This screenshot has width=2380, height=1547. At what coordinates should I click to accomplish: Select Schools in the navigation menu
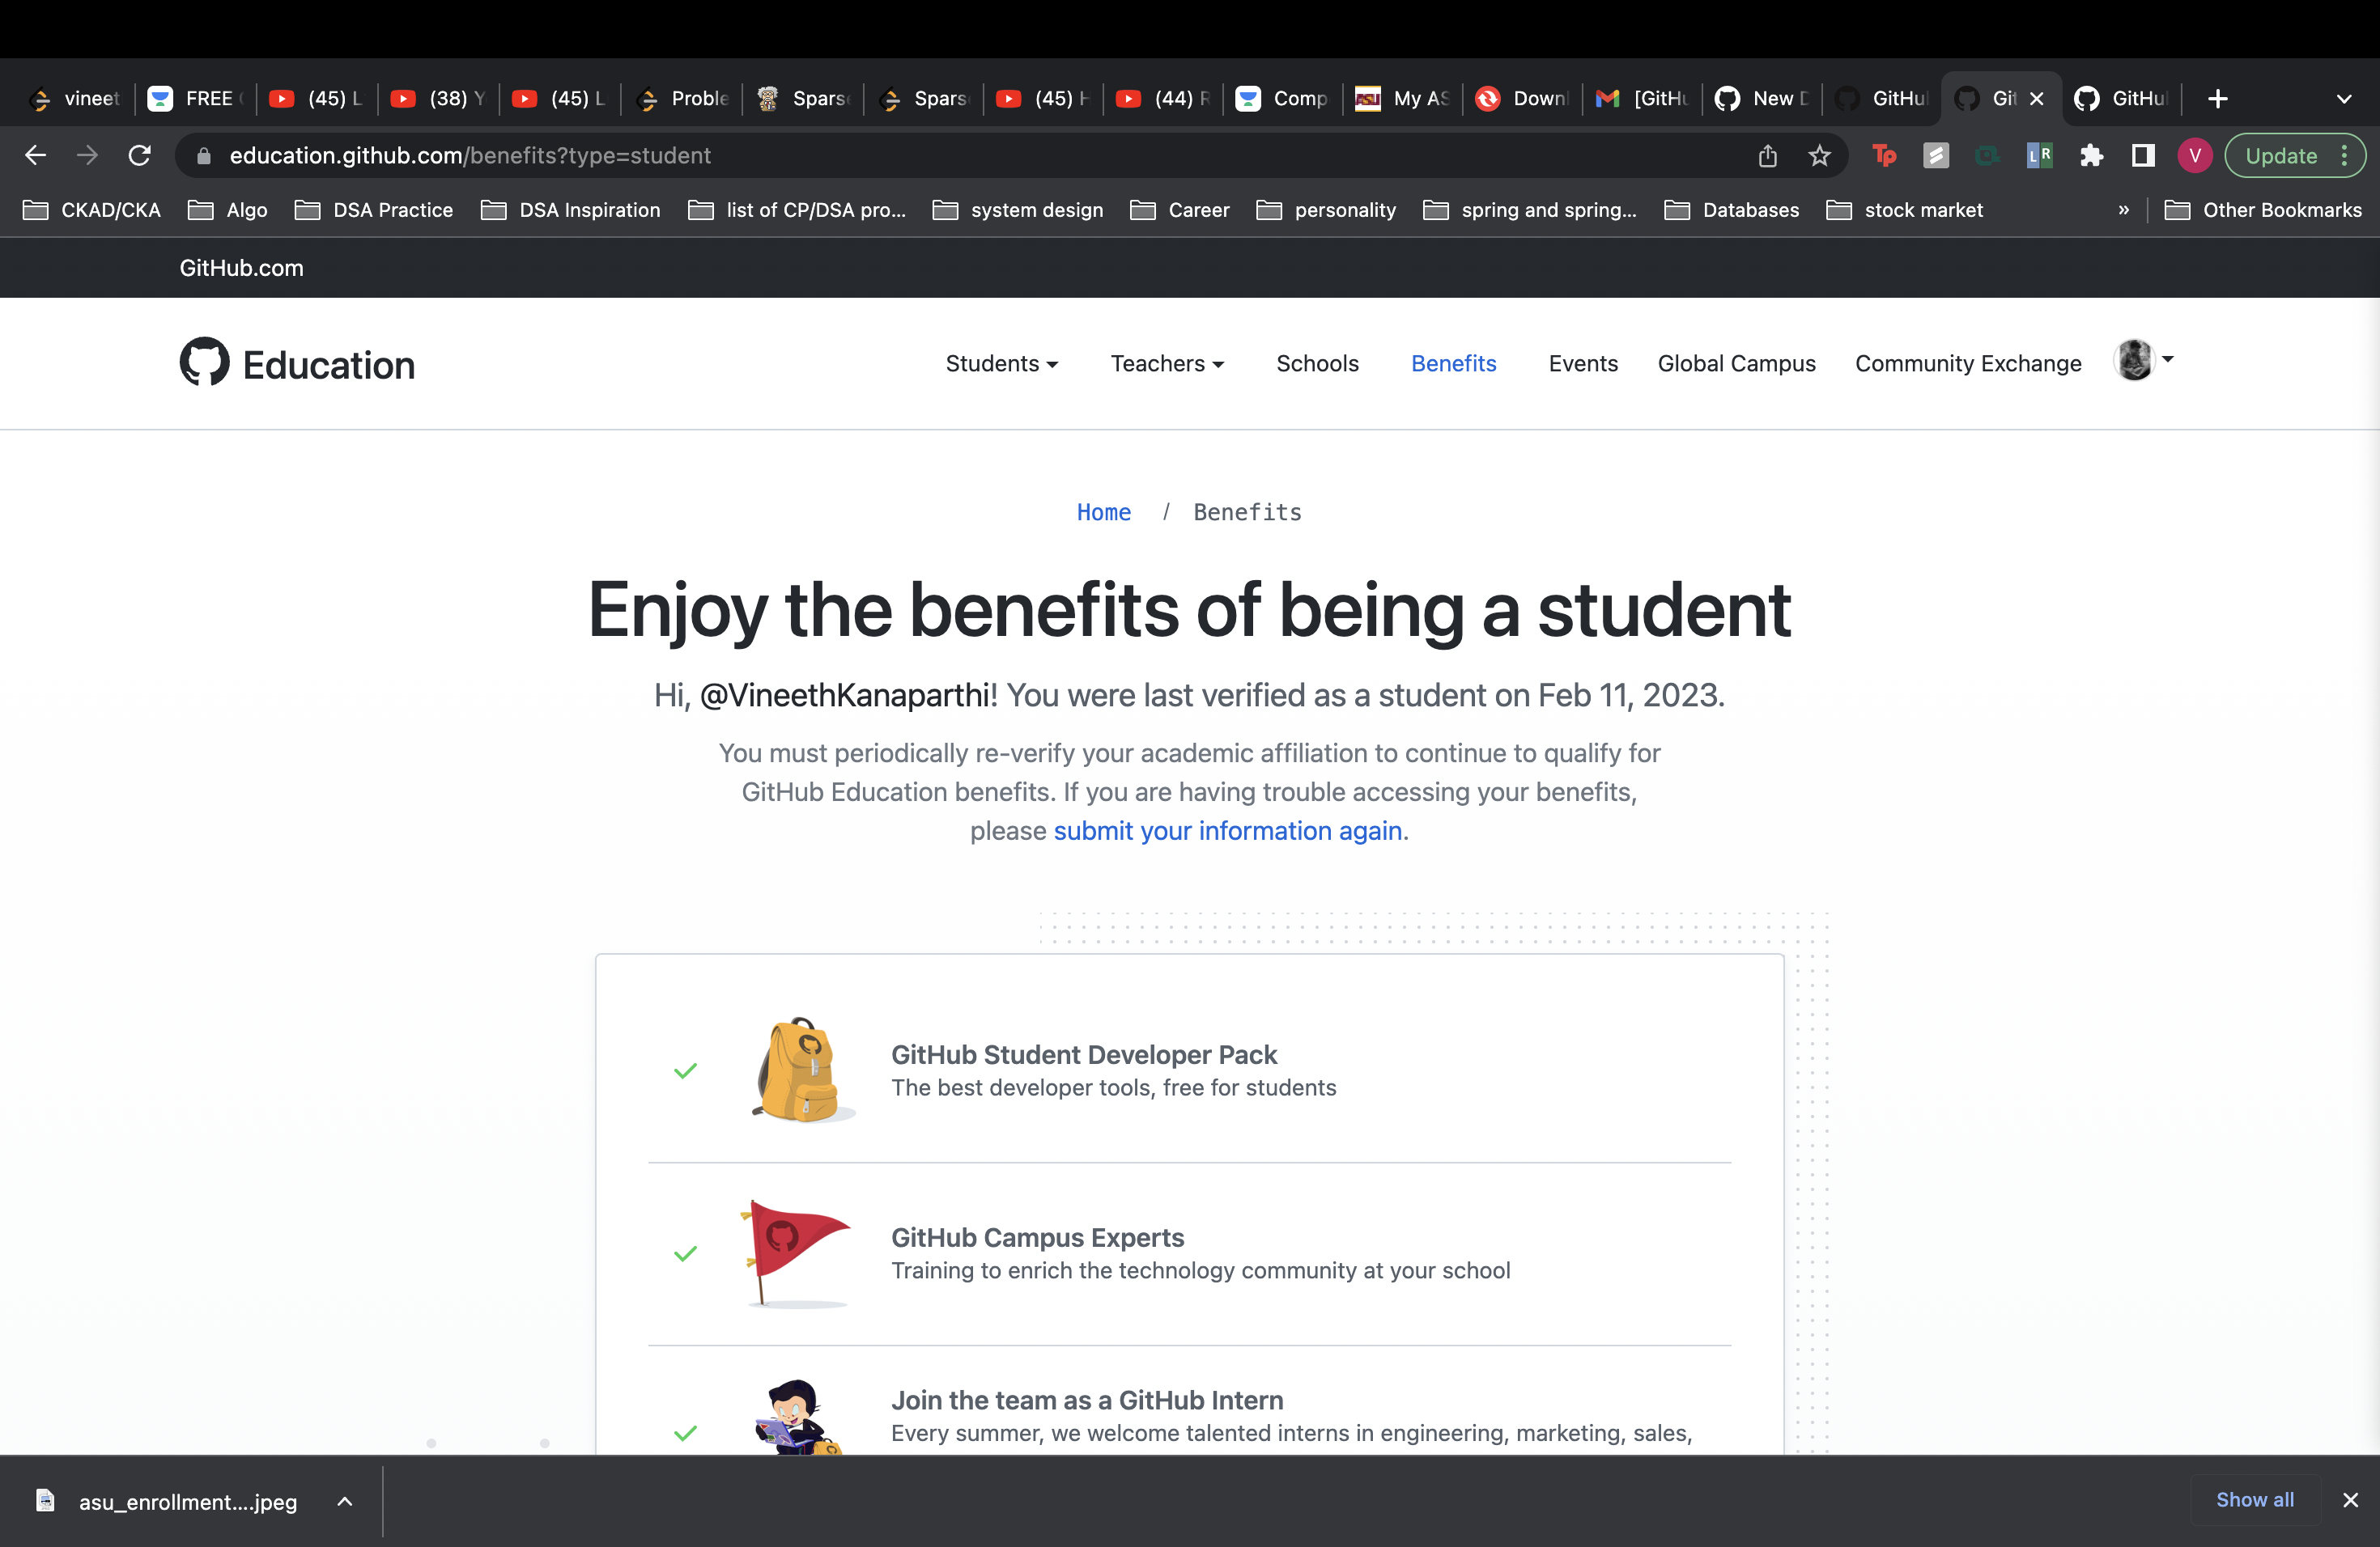[x=1317, y=364]
